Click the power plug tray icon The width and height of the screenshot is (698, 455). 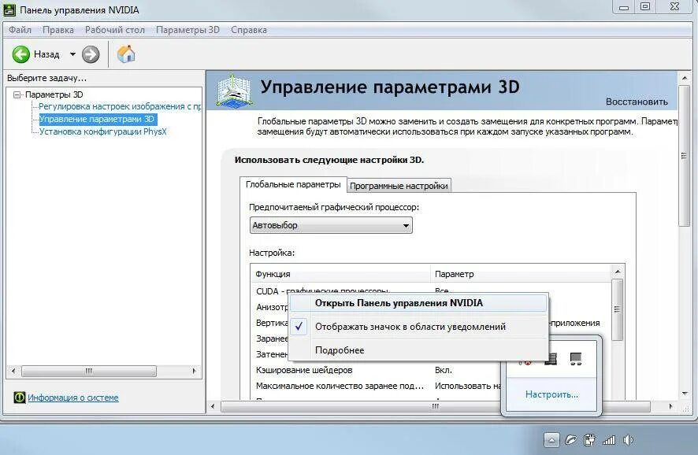click(x=589, y=440)
